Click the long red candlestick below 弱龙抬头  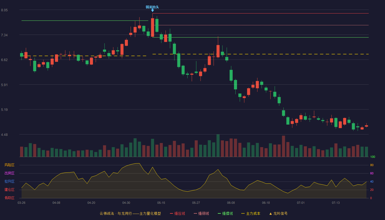click(152, 27)
